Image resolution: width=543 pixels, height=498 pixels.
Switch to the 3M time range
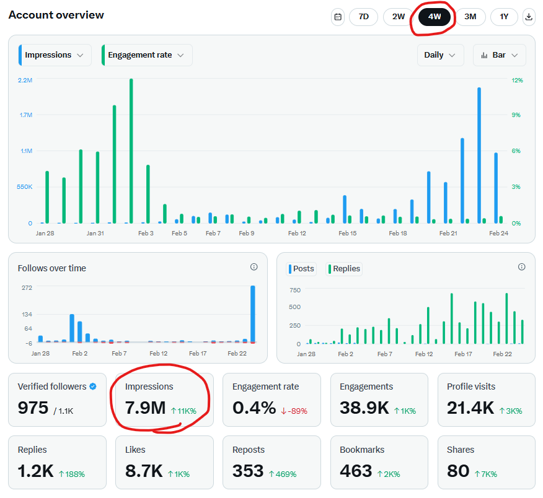point(470,17)
